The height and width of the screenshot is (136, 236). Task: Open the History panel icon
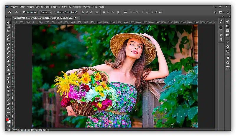pyautogui.click(x=221, y=21)
